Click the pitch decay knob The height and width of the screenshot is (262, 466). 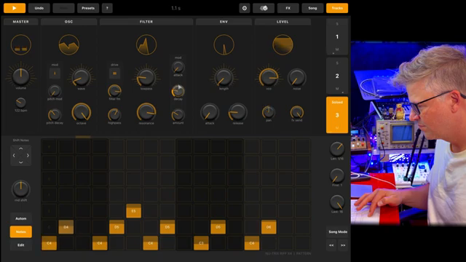pyautogui.click(x=55, y=115)
